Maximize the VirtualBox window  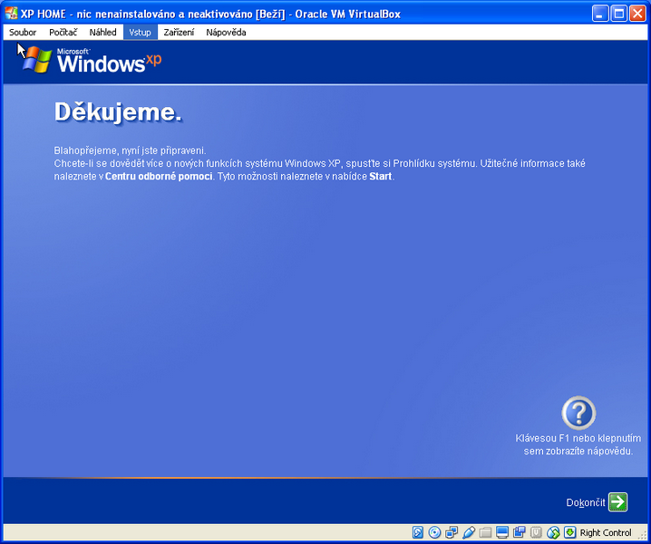[618, 14]
